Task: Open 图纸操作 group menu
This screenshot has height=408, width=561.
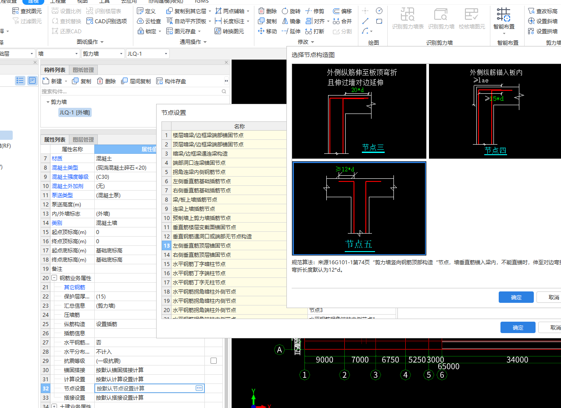Action: pos(90,42)
